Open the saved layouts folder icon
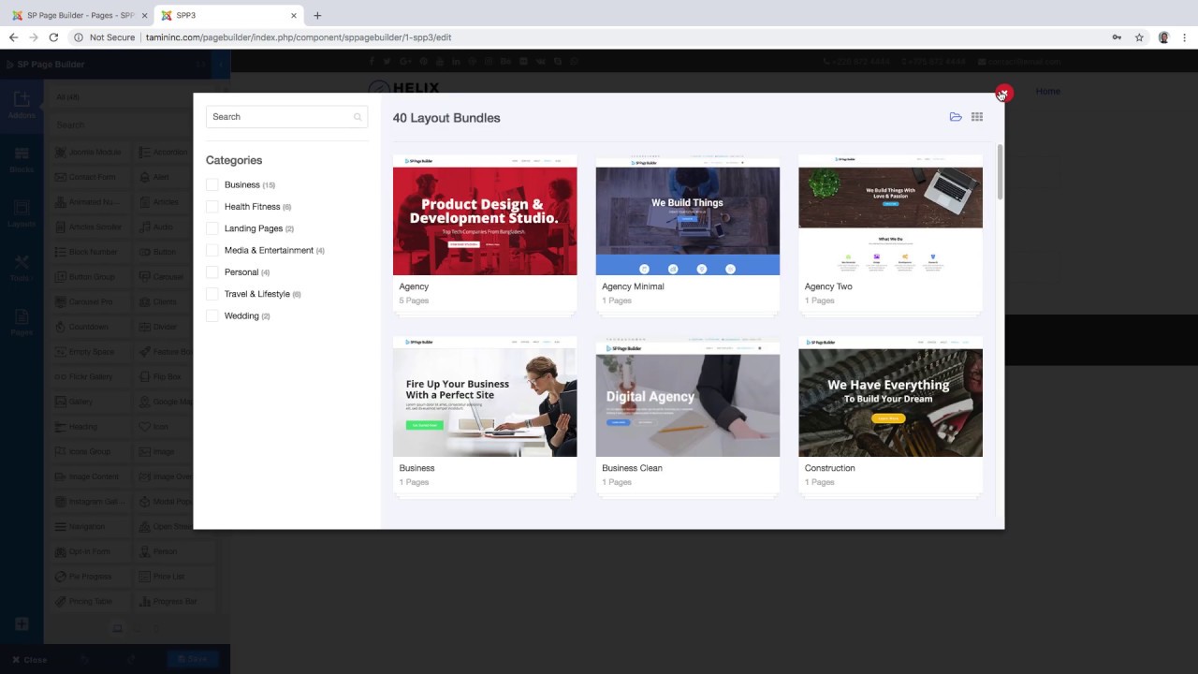This screenshot has width=1198, height=674. click(956, 117)
